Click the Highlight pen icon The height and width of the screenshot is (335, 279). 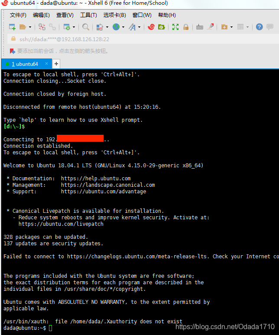click(x=210, y=27)
